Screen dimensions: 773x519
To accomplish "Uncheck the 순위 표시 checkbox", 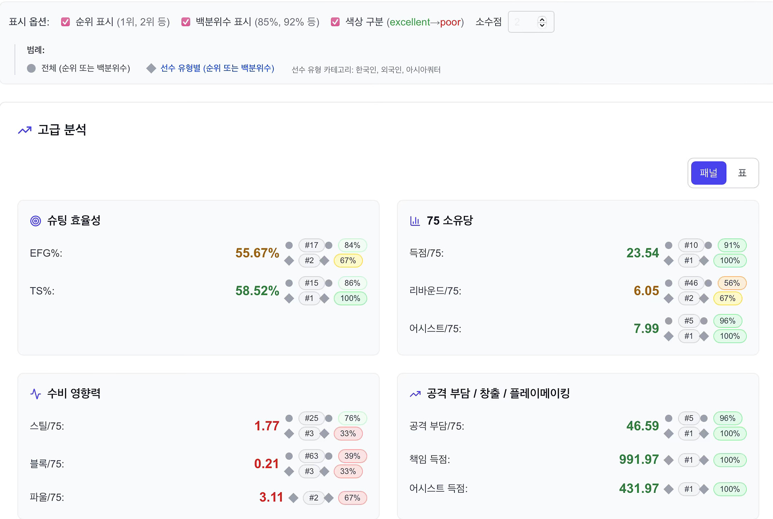I will coord(65,22).
